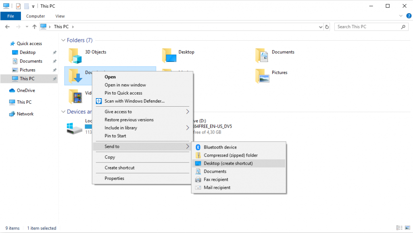Expand the Include in library submenu arrow
This screenshot has width=413, height=233.
pos(188,128)
